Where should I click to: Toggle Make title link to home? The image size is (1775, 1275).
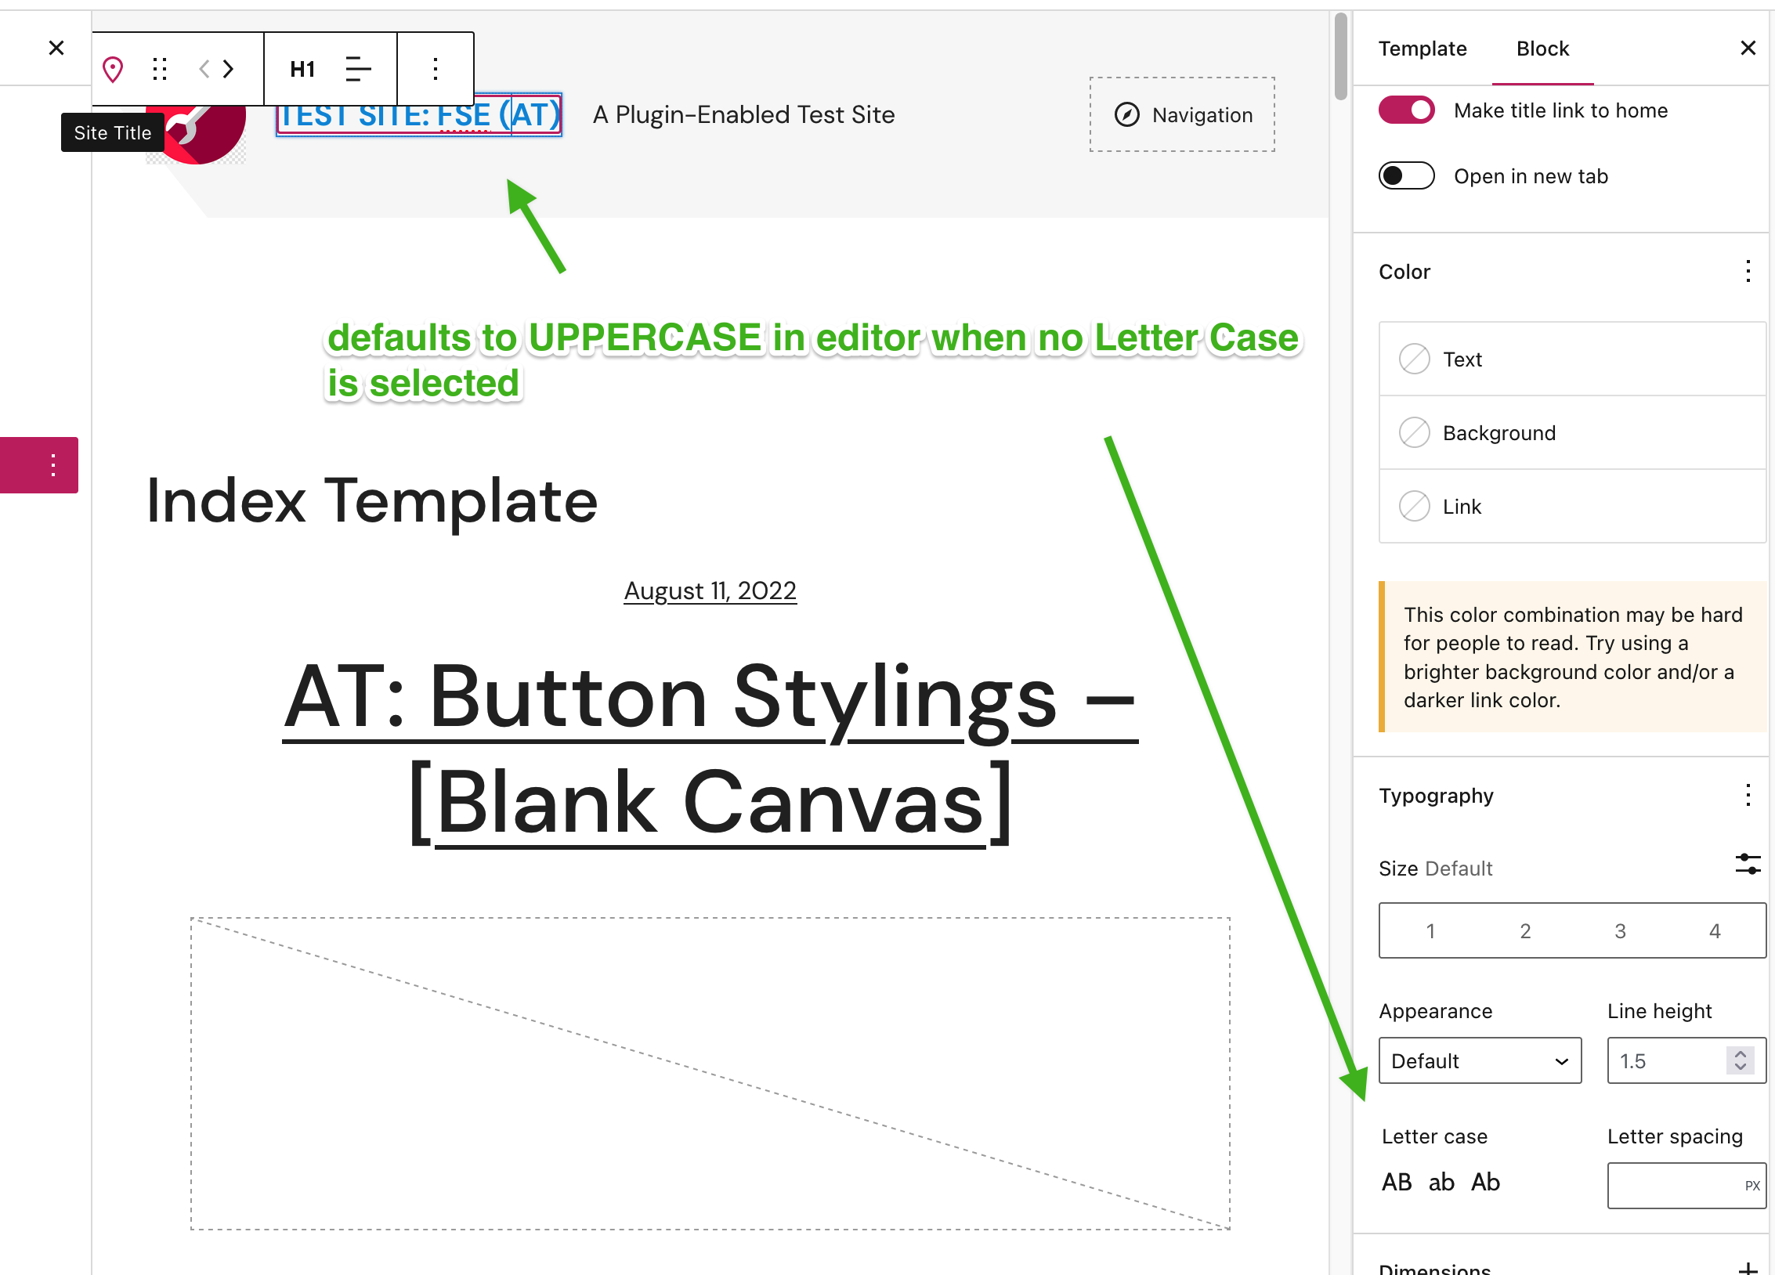coord(1407,110)
